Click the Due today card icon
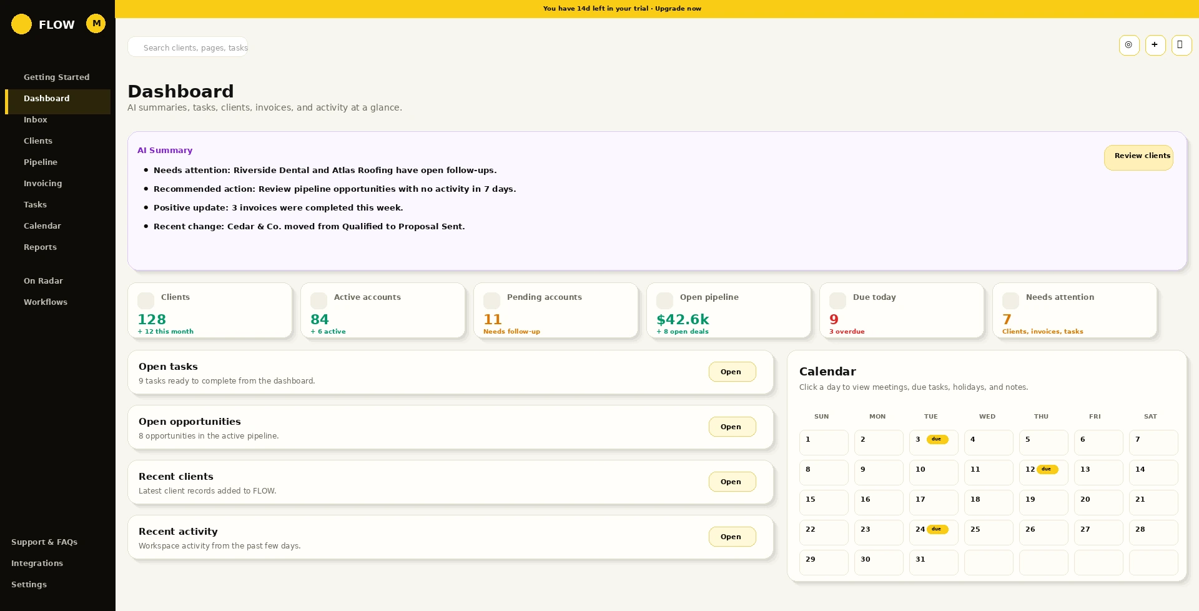The image size is (1199, 611). point(837,301)
